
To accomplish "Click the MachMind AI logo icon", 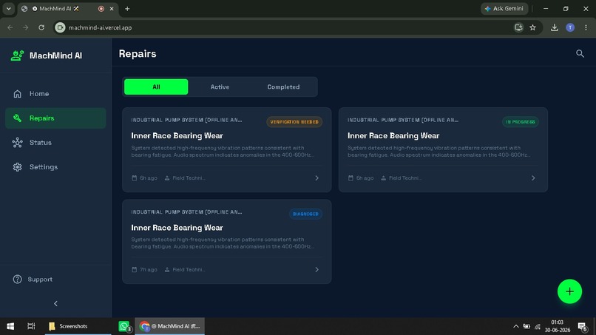I will (17, 55).
